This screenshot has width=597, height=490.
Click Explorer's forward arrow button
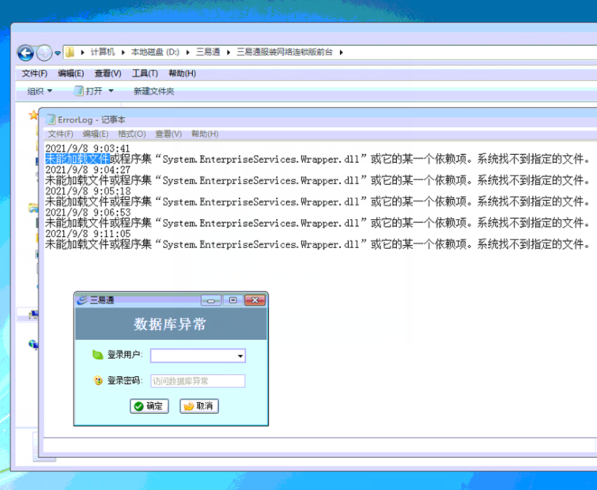pos(44,53)
